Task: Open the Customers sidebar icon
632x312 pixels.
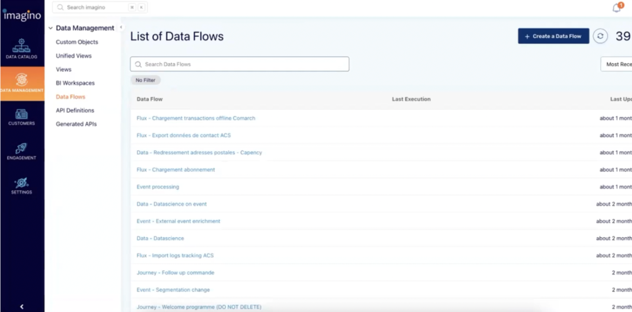Action: coord(22,117)
